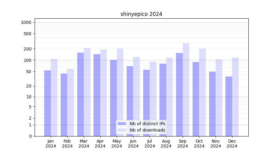Click the Jul 2024 x-axis label
The image size is (276, 153).
click(x=150, y=144)
